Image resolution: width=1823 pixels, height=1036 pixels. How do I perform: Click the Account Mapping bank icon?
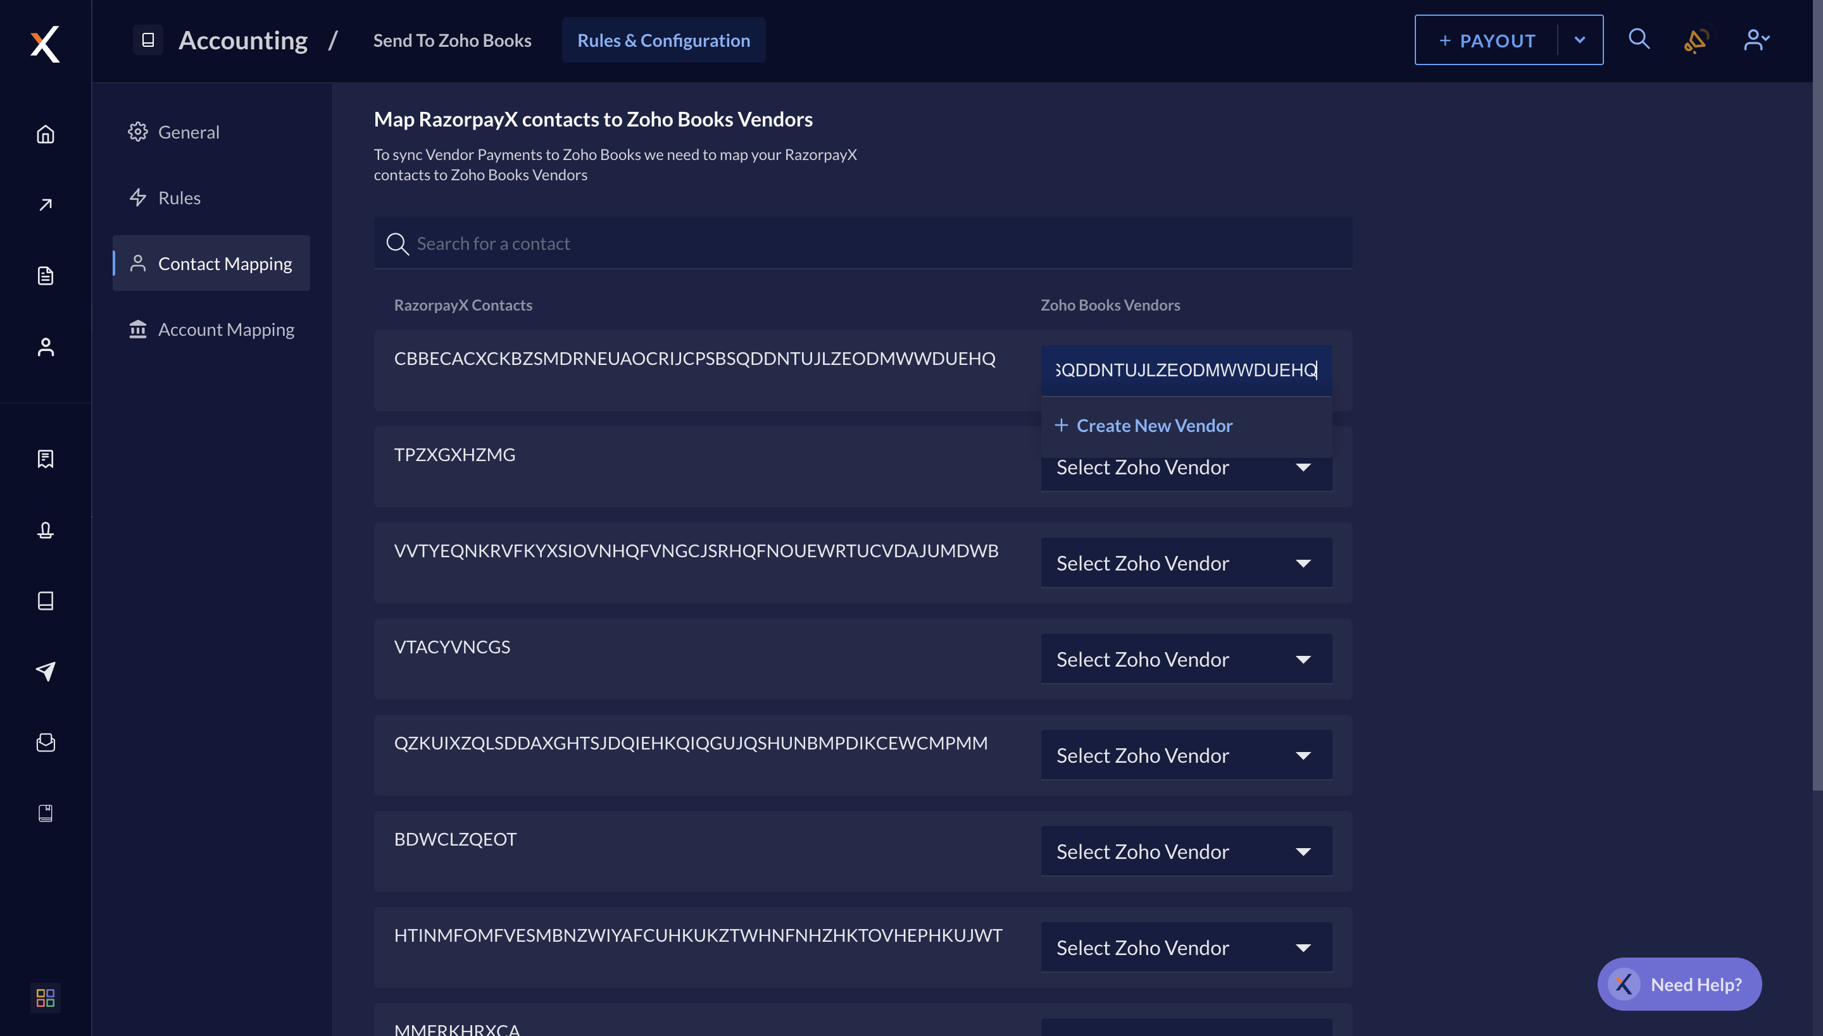pos(137,329)
